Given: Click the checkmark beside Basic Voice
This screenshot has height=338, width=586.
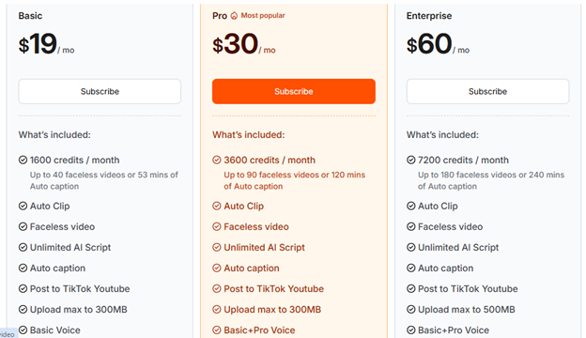Looking at the screenshot, I should coord(23,330).
